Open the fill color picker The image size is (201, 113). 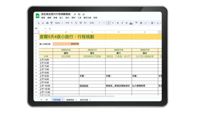(136, 23)
